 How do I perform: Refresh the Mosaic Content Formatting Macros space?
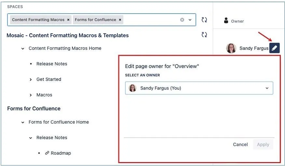(x=204, y=35)
